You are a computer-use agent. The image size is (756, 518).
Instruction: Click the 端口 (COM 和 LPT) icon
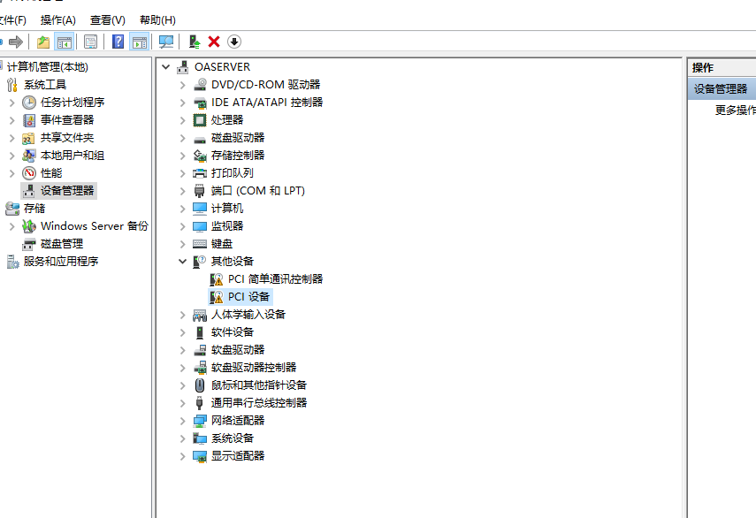click(200, 191)
